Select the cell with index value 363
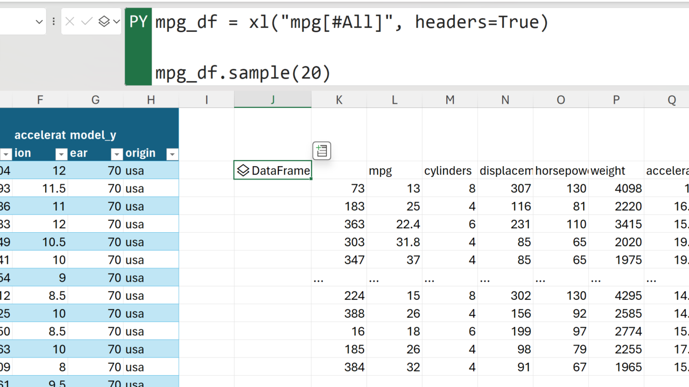Viewport: 689px width, 387px height. pos(339,224)
